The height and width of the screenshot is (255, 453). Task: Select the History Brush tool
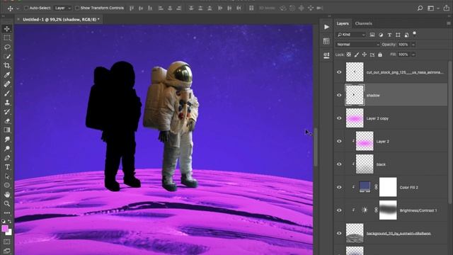point(7,112)
